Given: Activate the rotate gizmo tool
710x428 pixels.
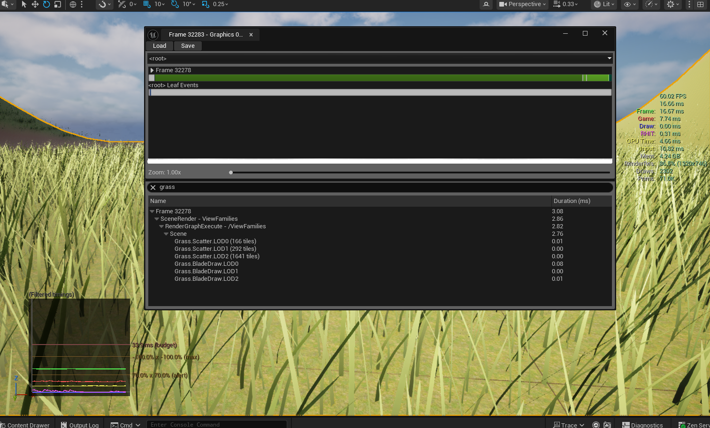Looking at the screenshot, I should (x=46, y=4).
